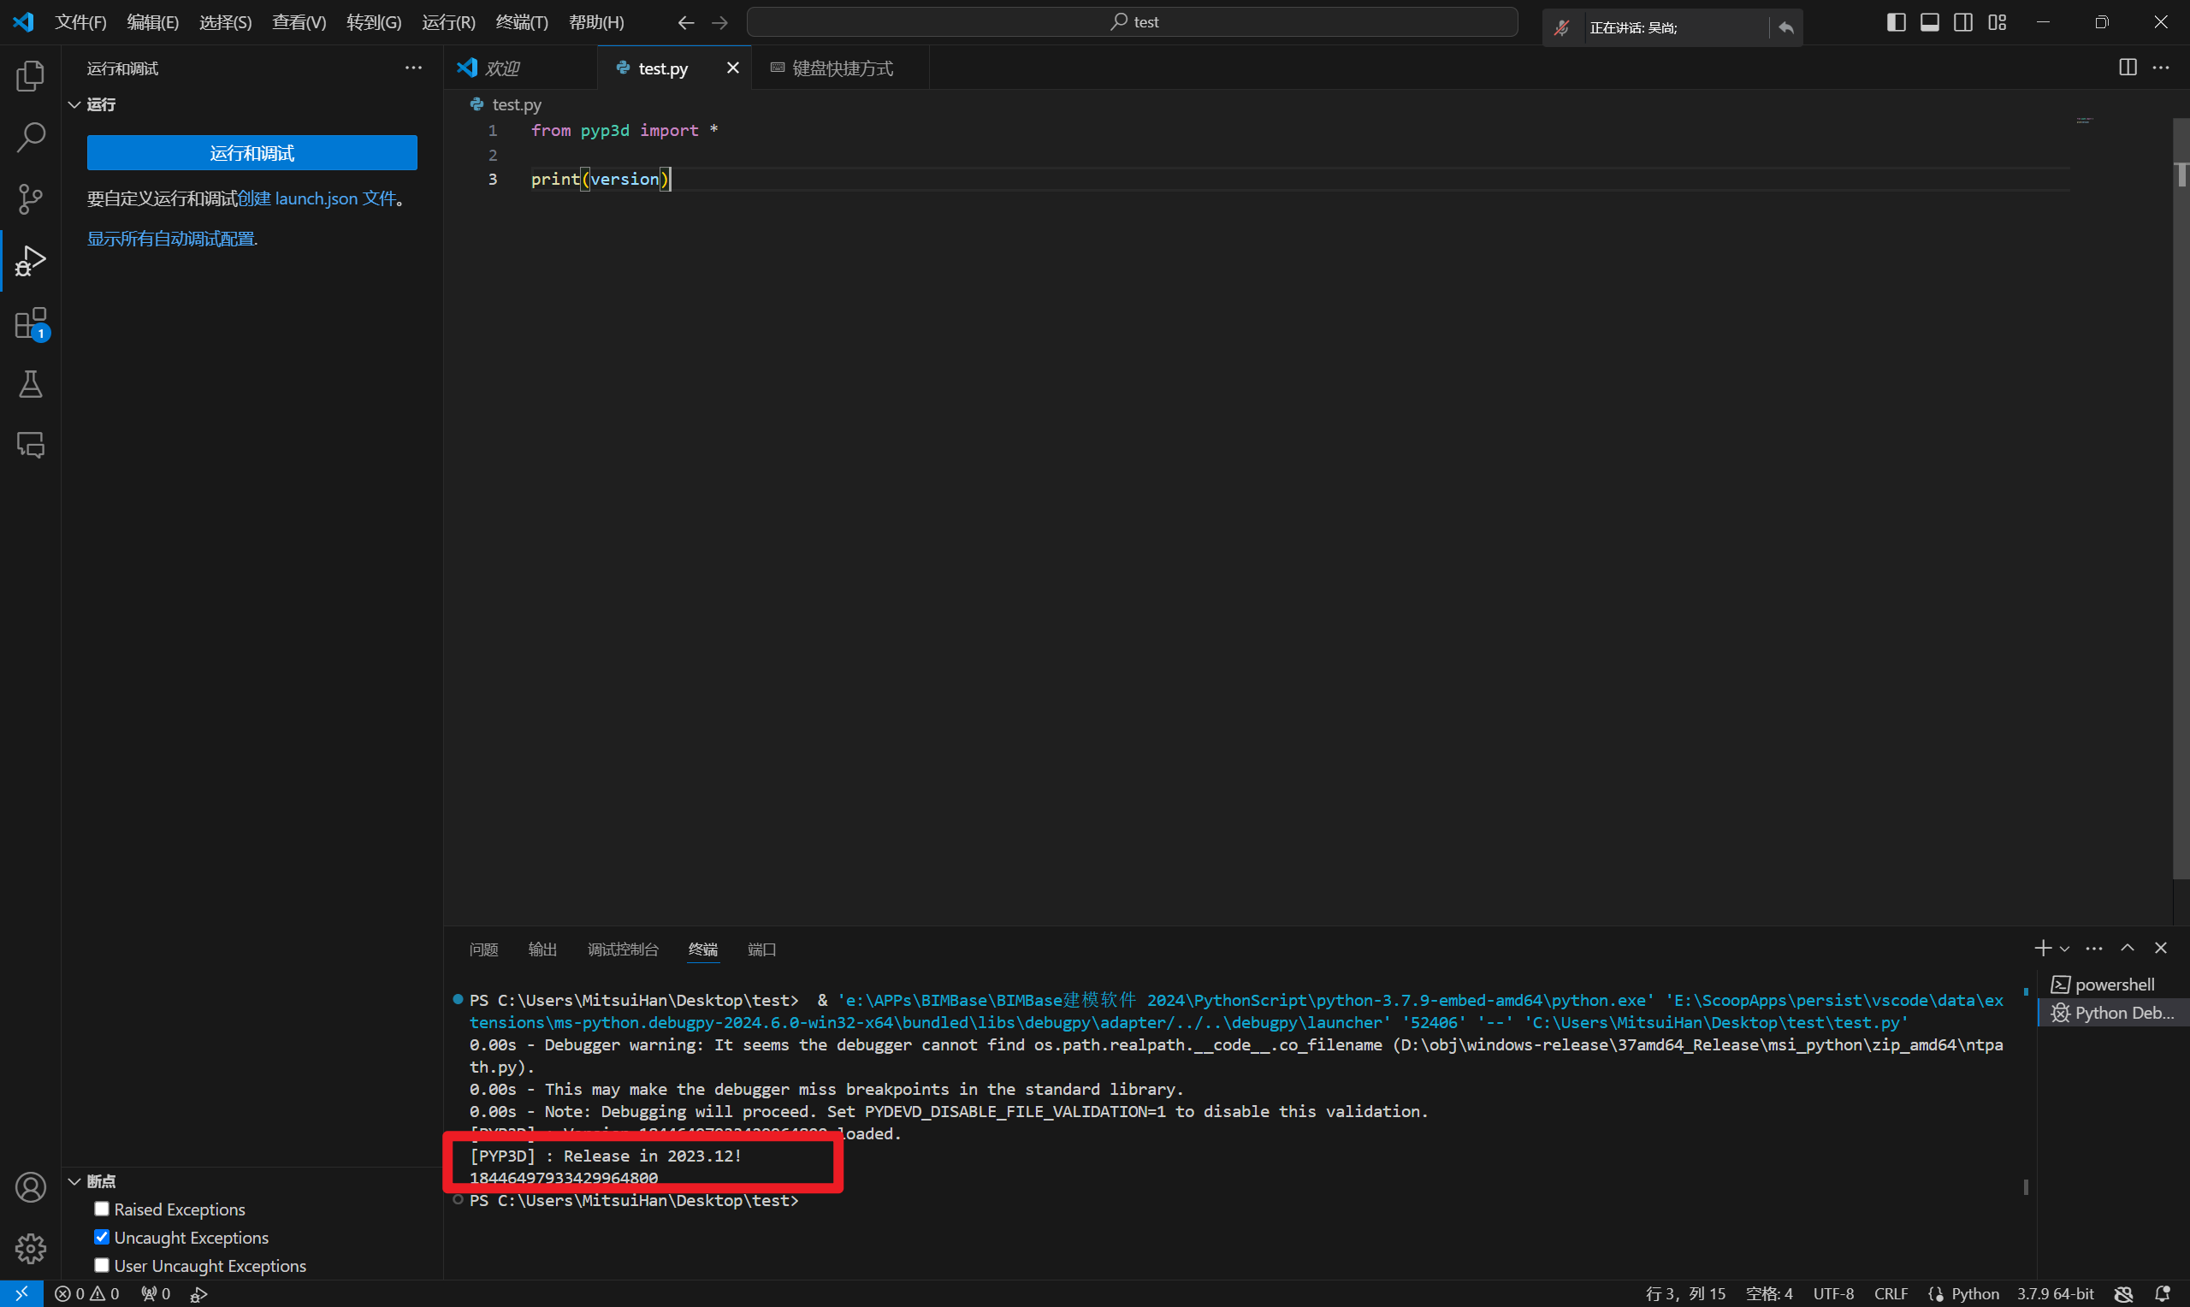
Task: Open the Explorer view in activity bar
Action: pyautogui.click(x=31, y=77)
